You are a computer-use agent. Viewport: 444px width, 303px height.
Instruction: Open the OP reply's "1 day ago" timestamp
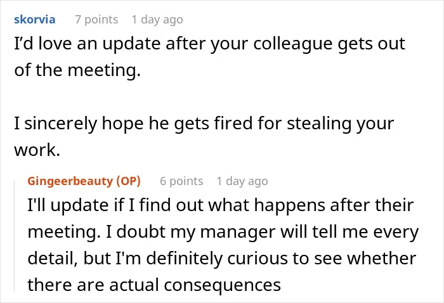(x=242, y=181)
